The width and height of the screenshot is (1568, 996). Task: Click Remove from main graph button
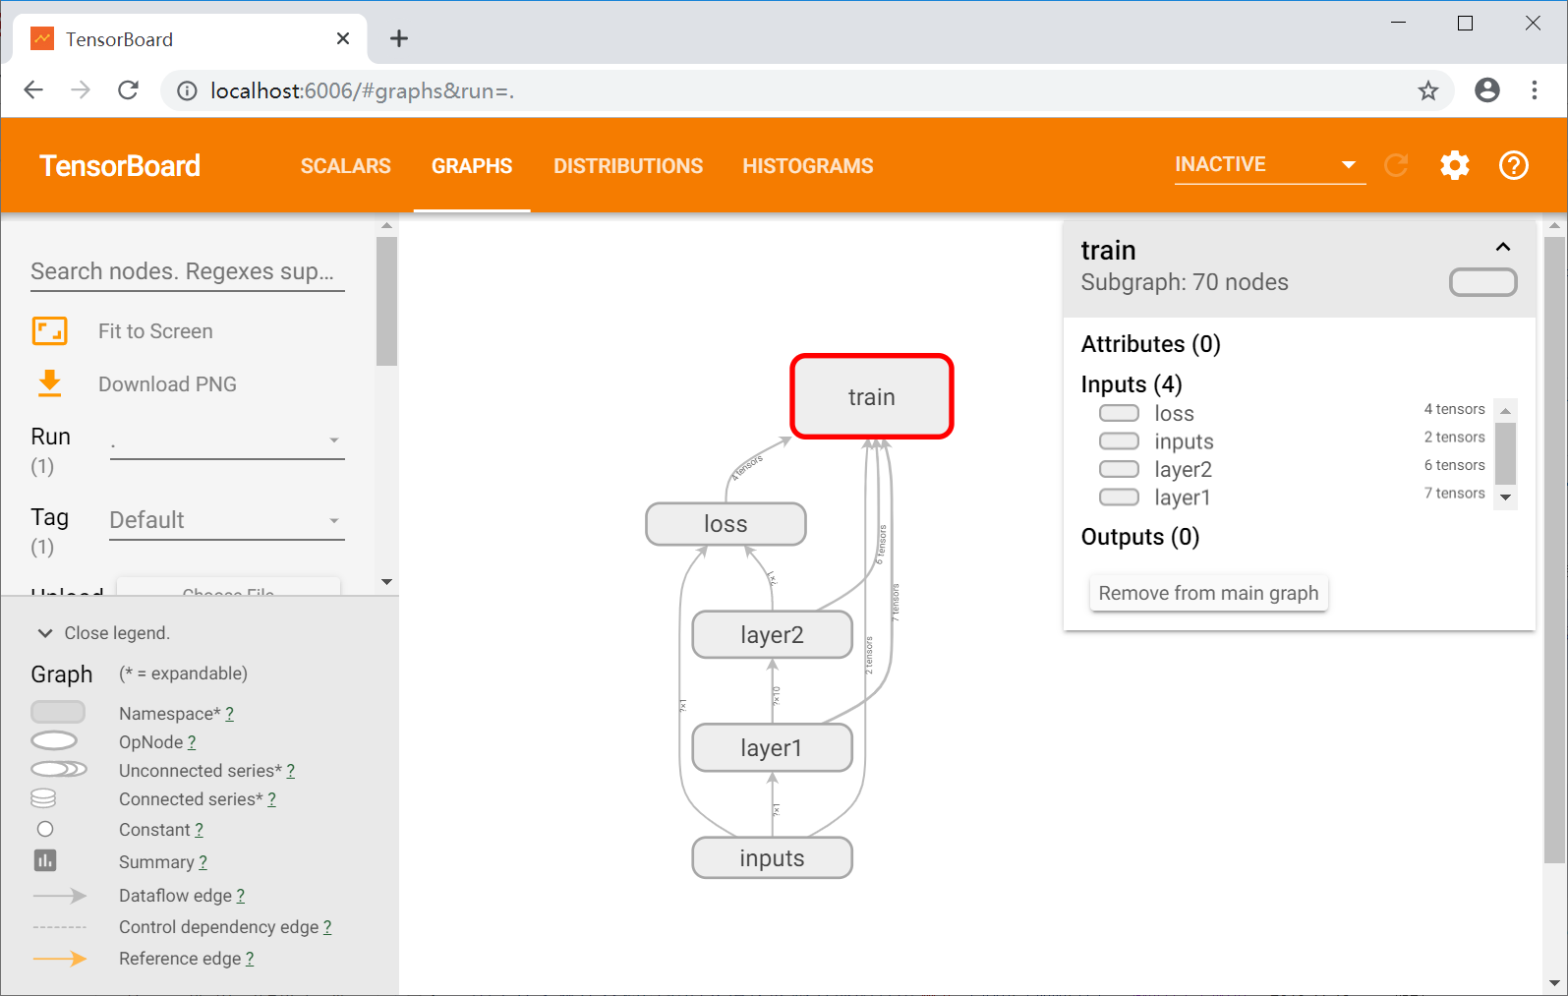pos(1208,593)
